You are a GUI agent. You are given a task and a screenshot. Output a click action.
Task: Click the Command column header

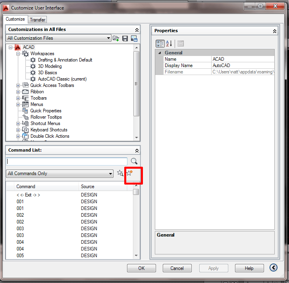click(46, 187)
